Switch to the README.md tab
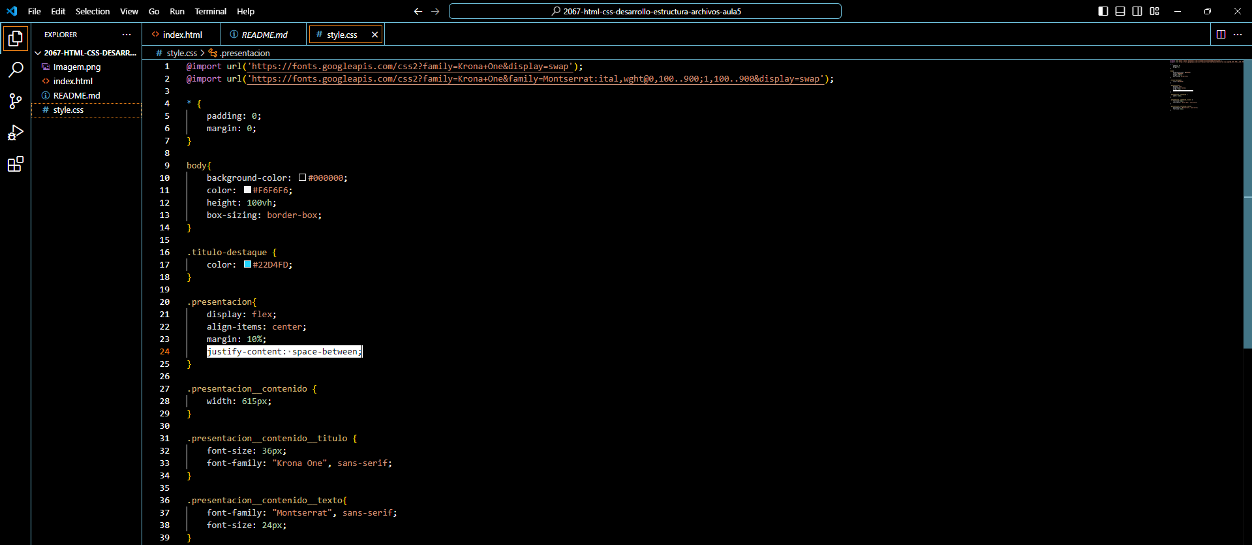 point(264,35)
